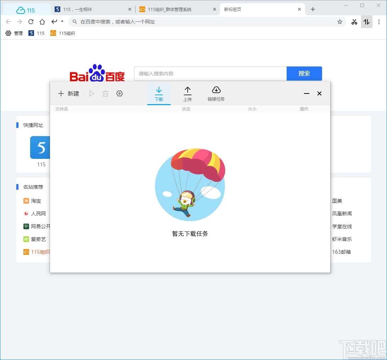Expand the undo-close dropdown arrow
387x360 pixels.
tap(62, 21)
